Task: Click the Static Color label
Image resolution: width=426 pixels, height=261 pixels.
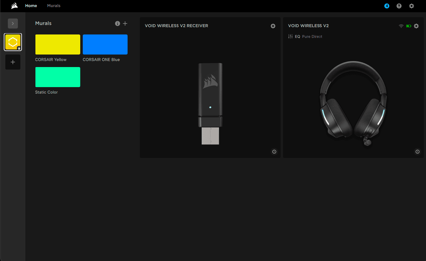Action: tap(46, 92)
